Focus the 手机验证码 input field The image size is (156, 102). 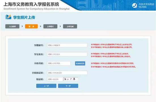pyautogui.click(x=67, y=73)
